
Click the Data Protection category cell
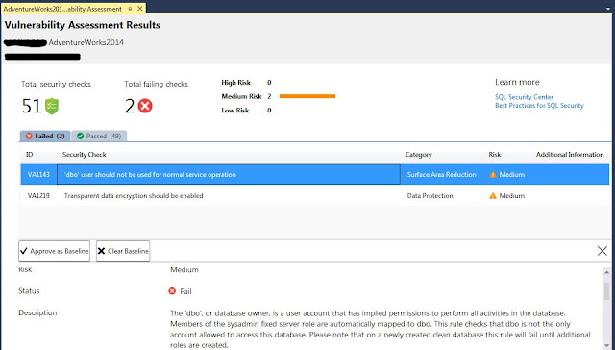pos(430,196)
